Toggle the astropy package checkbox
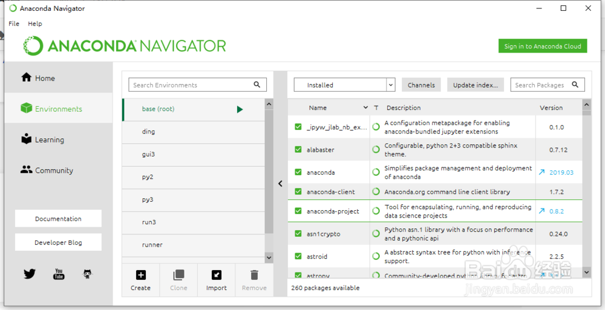Screen dimensions: 605x310 click(x=298, y=276)
